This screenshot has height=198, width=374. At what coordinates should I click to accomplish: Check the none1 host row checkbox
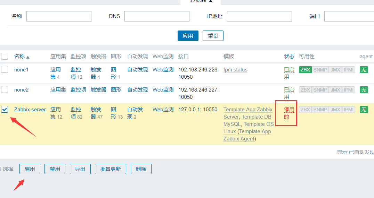(x=5, y=69)
